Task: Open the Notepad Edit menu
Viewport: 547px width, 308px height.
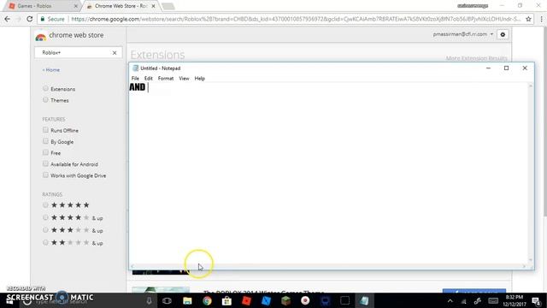Action: [x=148, y=78]
